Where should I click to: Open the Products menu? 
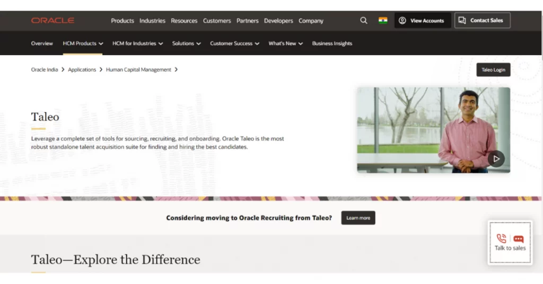pos(122,21)
